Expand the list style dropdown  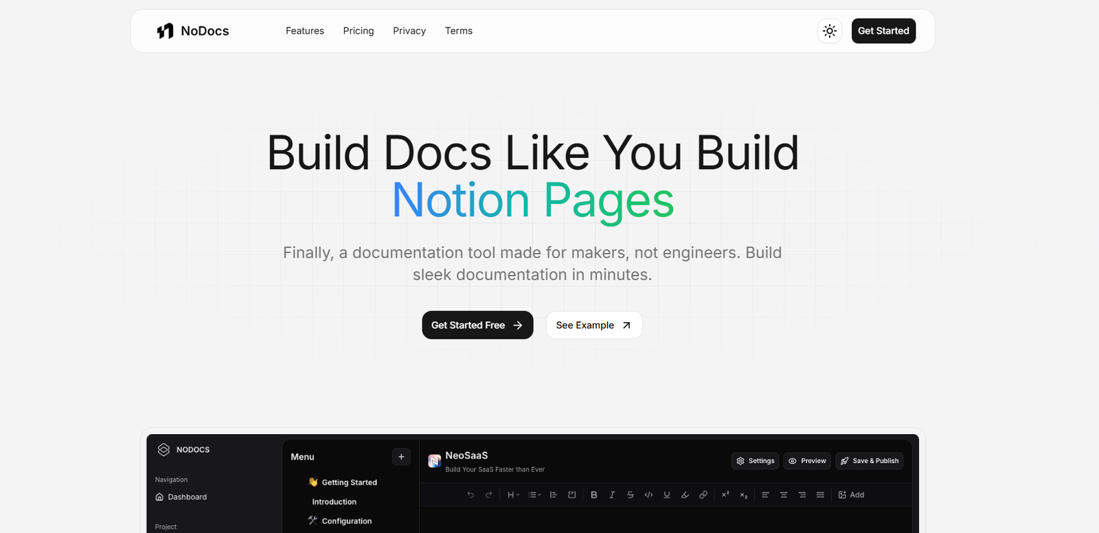pyautogui.click(x=534, y=495)
